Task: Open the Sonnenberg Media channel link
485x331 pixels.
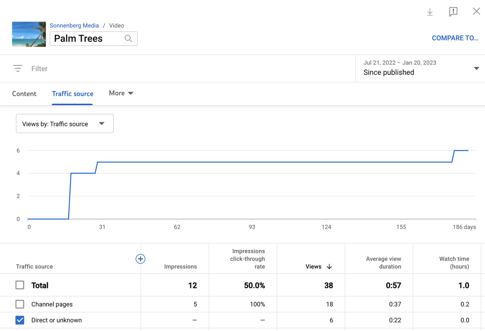Action: click(x=74, y=25)
